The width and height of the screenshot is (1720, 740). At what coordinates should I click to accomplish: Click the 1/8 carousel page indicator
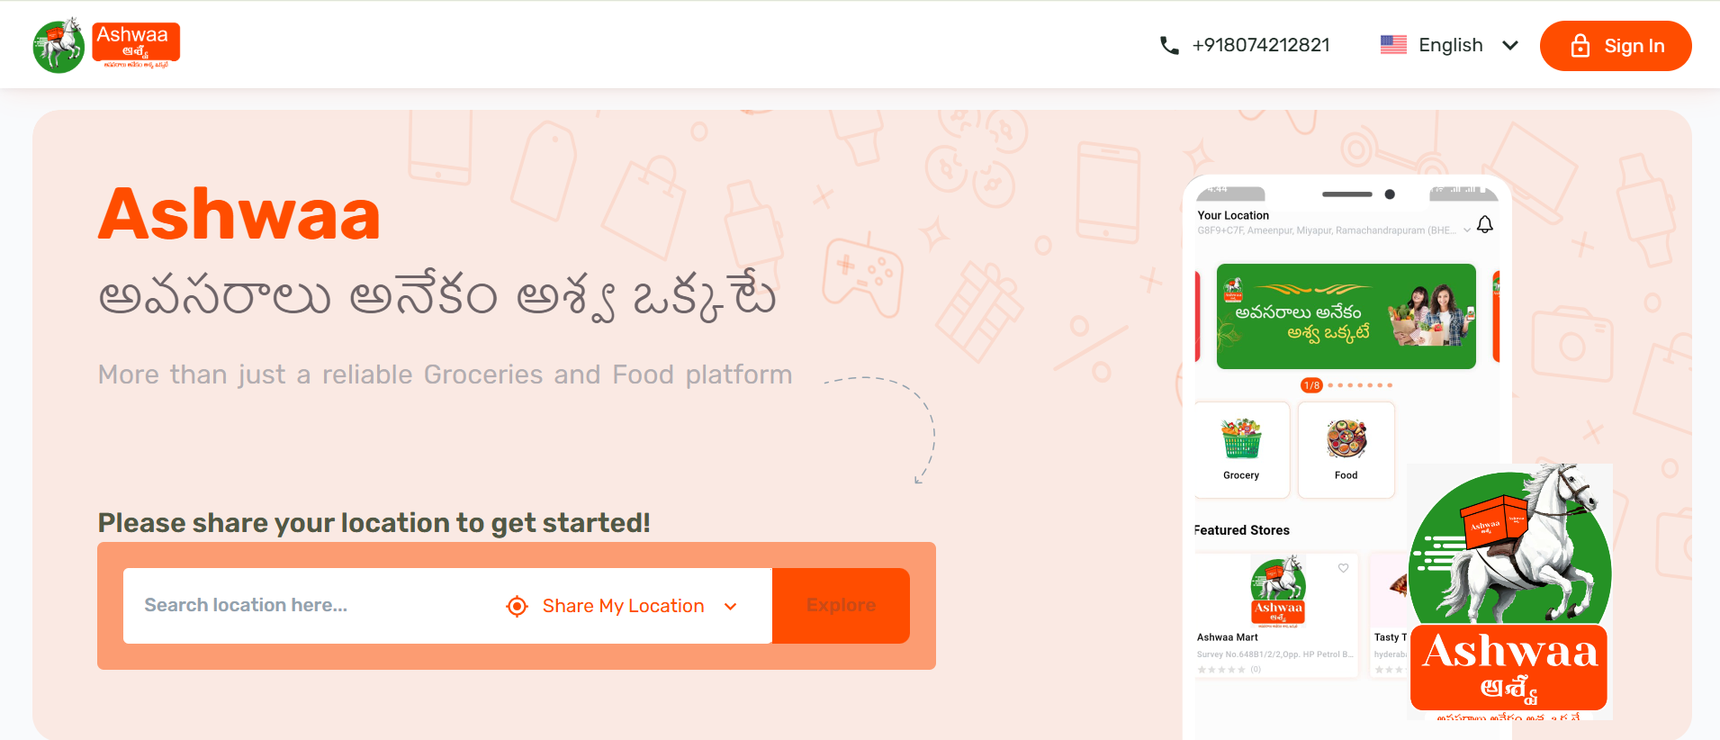coord(1312,385)
